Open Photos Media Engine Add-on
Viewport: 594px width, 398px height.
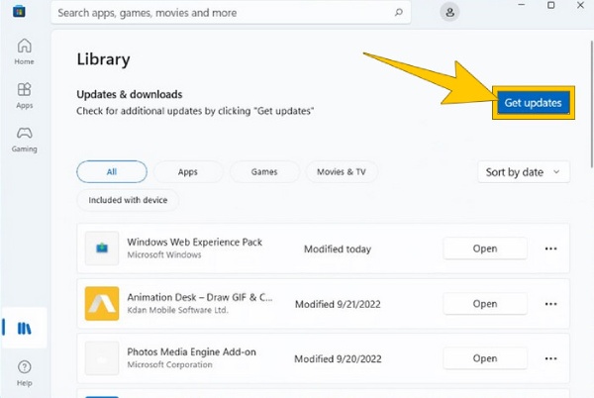[485, 358]
